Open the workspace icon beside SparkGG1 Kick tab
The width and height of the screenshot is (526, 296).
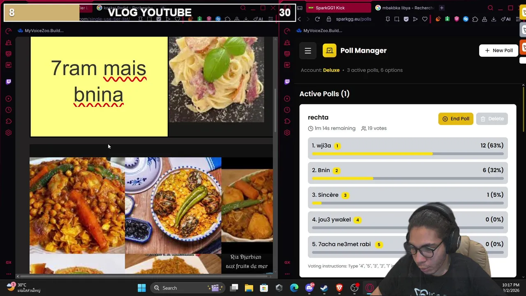pyautogui.click(x=300, y=8)
